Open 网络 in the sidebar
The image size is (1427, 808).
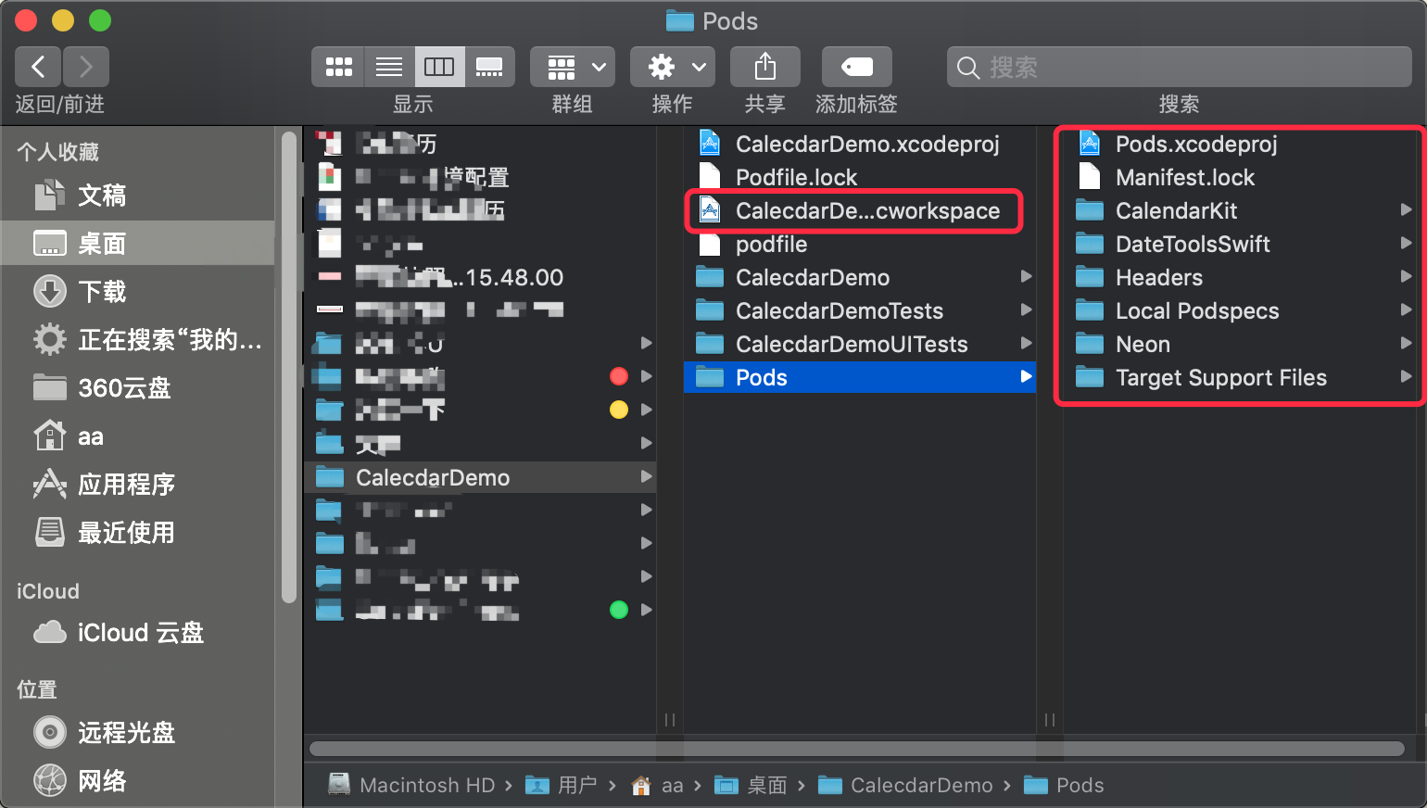click(139, 781)
